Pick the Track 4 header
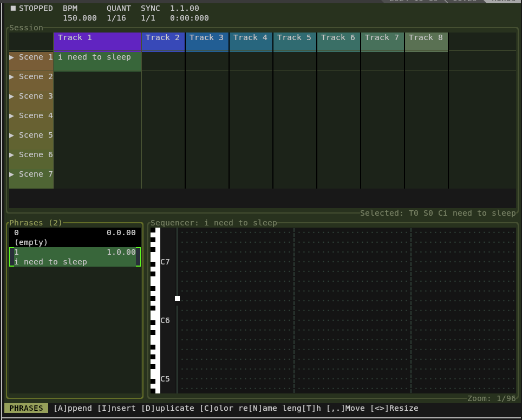Screen dimensions: 522x420 pos(251,42)
